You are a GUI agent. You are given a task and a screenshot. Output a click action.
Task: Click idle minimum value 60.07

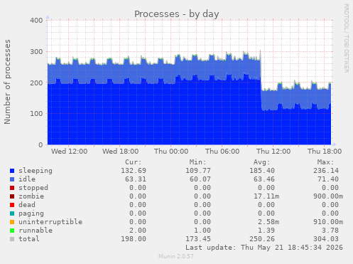(x=200, y=179)
